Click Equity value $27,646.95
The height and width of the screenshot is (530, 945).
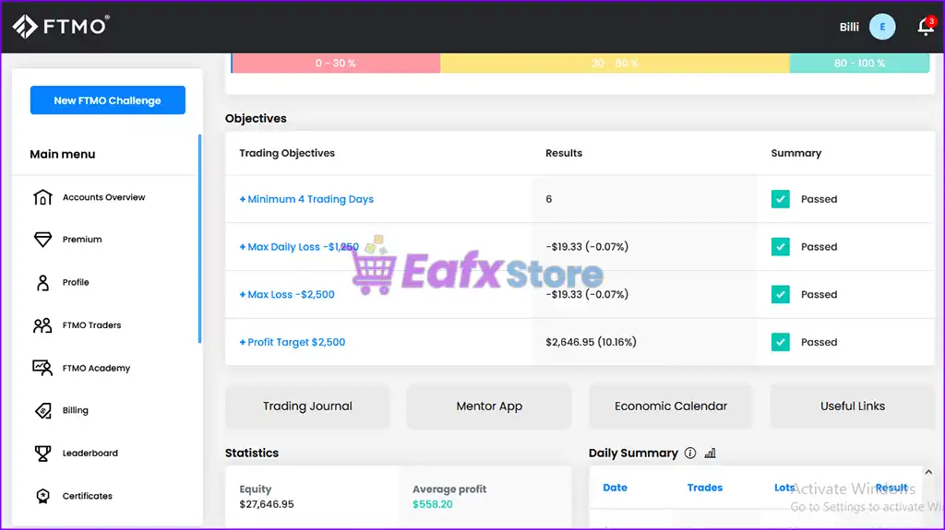[x=267, y=504]
